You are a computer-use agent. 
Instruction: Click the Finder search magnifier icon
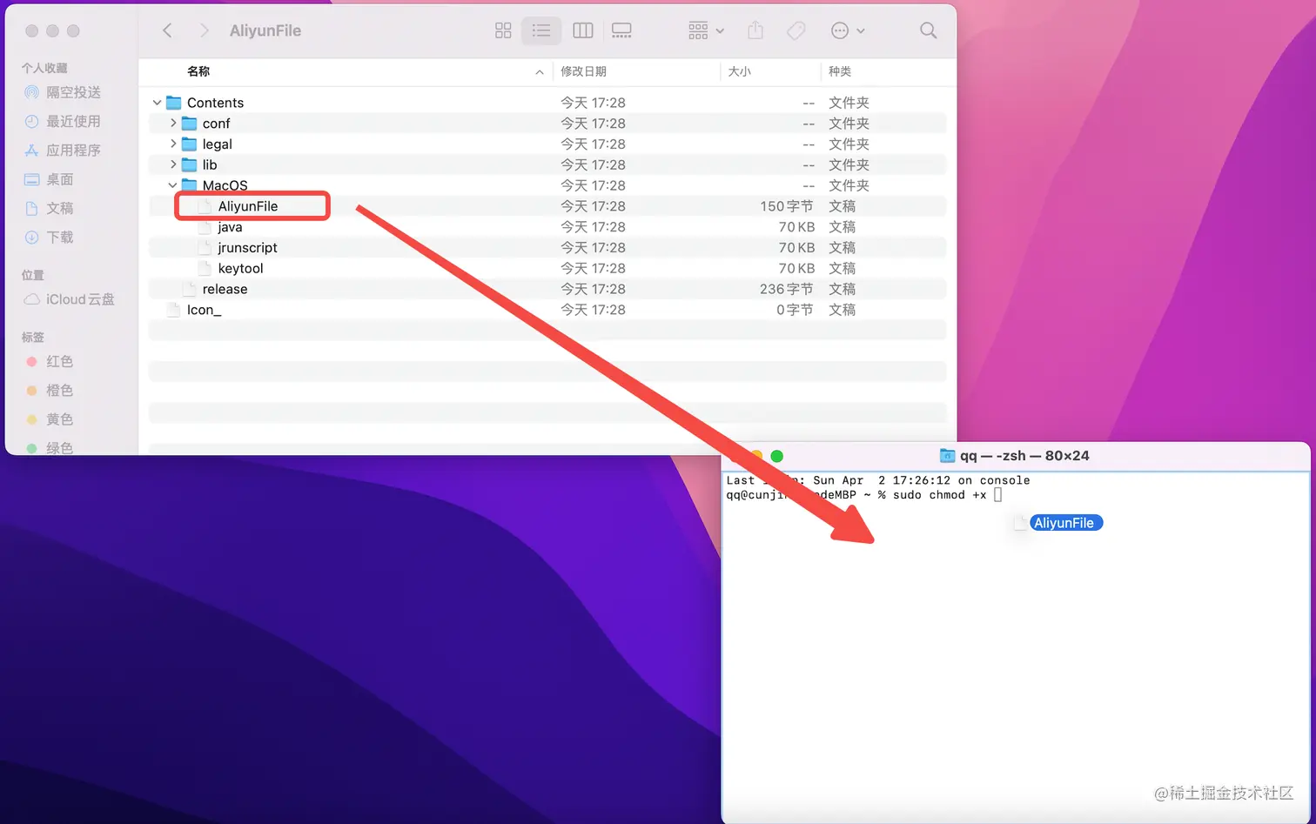click(x=929, y=30)
